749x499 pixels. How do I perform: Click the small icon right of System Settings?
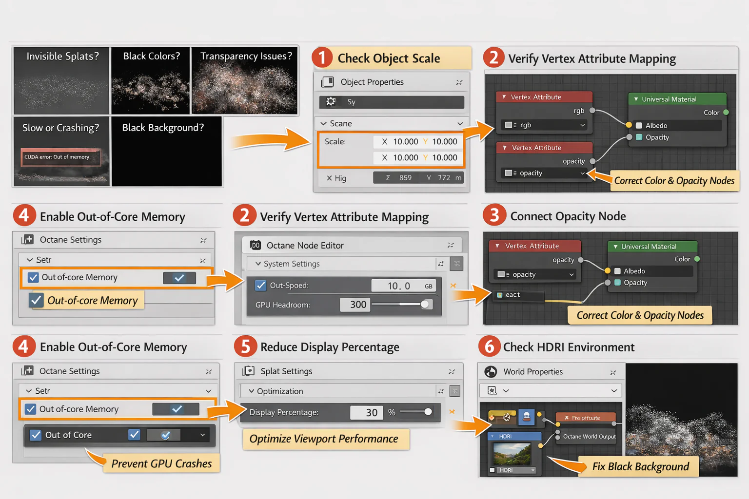tap(441, 264)
